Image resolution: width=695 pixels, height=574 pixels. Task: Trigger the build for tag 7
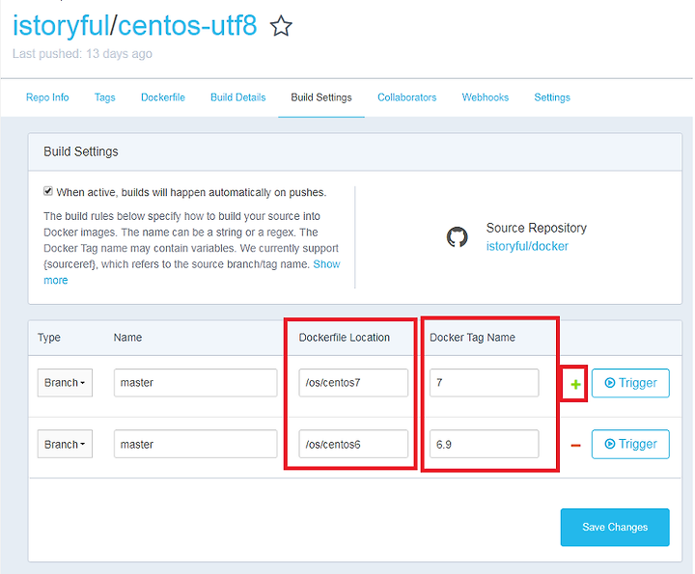click(x=630, y=383)
